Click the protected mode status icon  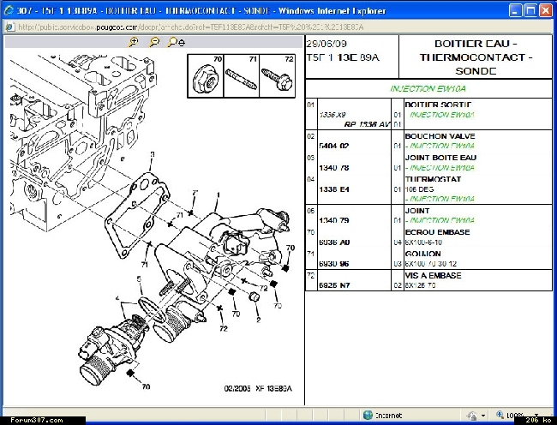(x=472, y=415)
